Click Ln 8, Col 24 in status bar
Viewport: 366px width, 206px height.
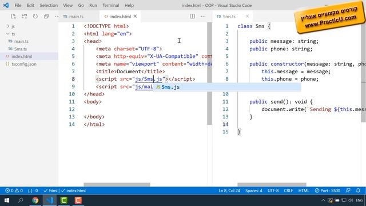(229, 191)
